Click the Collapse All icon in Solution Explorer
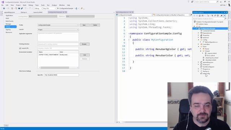231x130 pixels. 215,16
